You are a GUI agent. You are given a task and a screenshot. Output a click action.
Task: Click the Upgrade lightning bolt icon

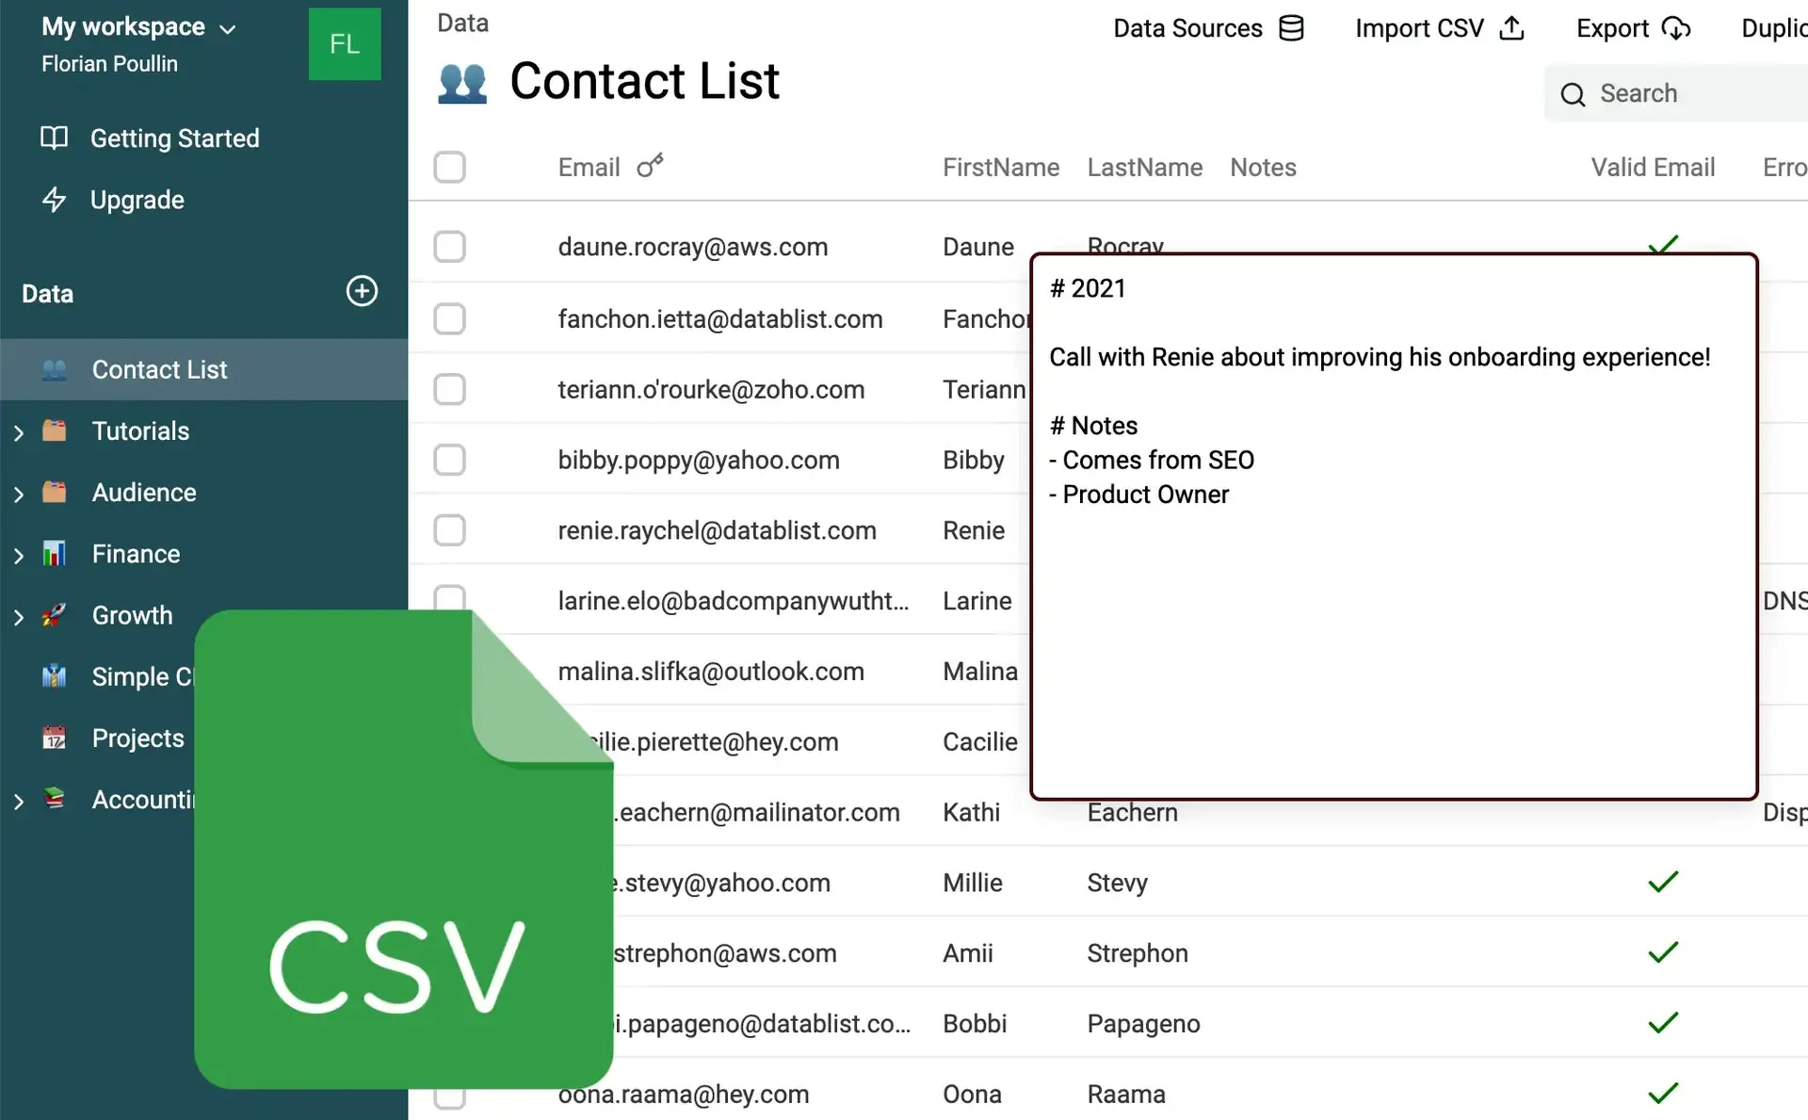click(x=54, y=200)
